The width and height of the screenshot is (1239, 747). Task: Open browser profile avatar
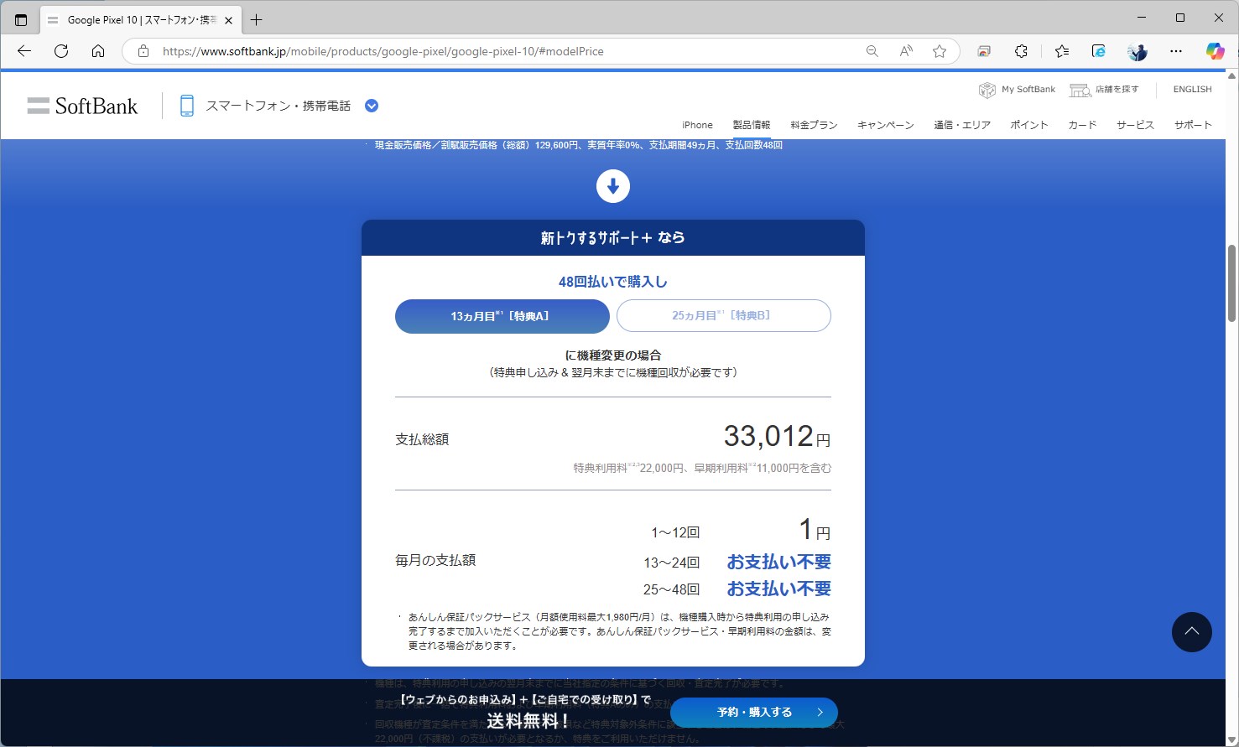coord(1137,51)
